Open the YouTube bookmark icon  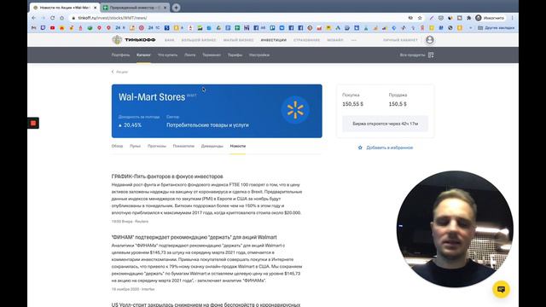pos(53,27)
